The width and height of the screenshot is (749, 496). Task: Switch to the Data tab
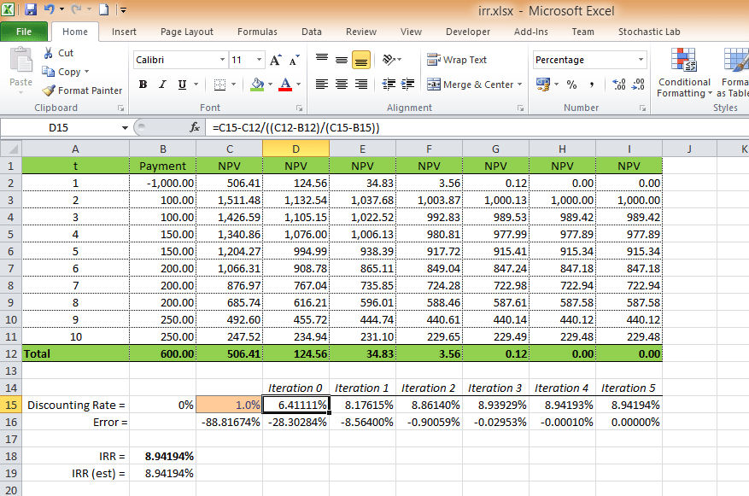(312, 32)
